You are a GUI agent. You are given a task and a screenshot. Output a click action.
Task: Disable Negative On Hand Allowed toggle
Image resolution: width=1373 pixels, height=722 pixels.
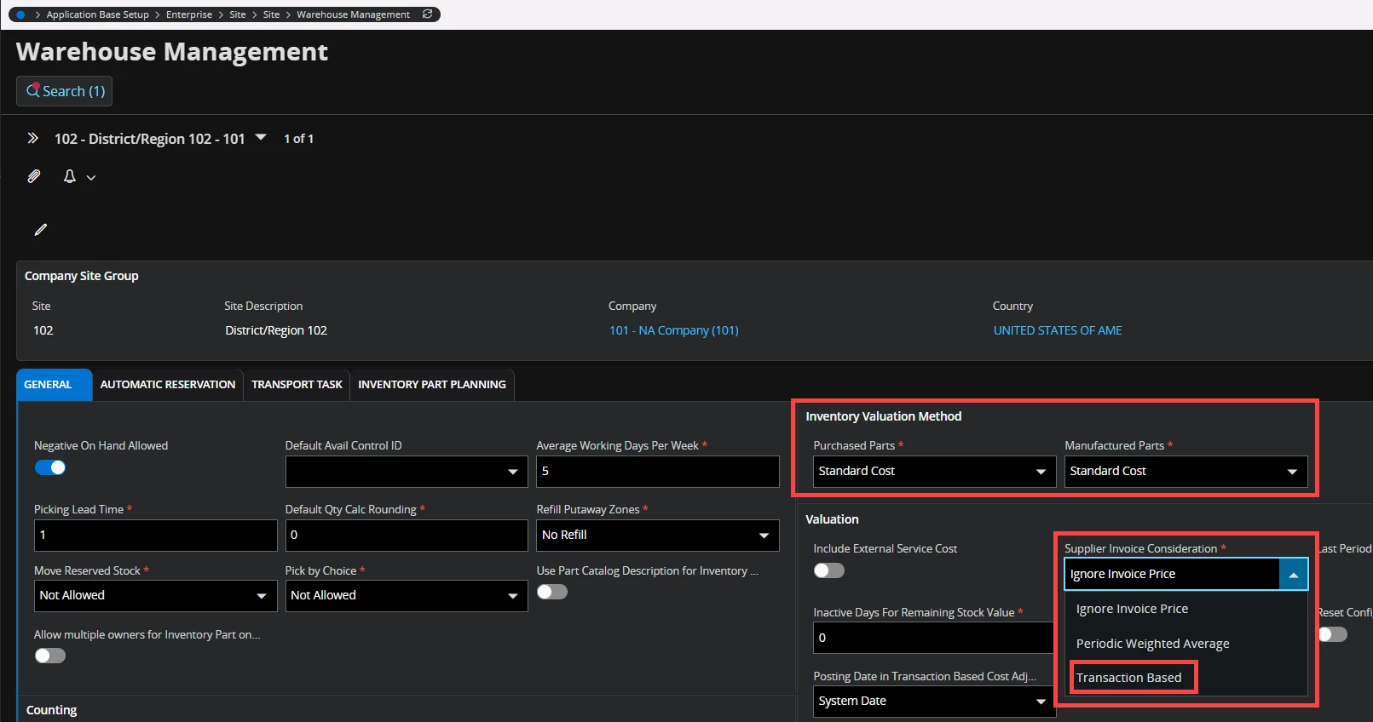50,467
